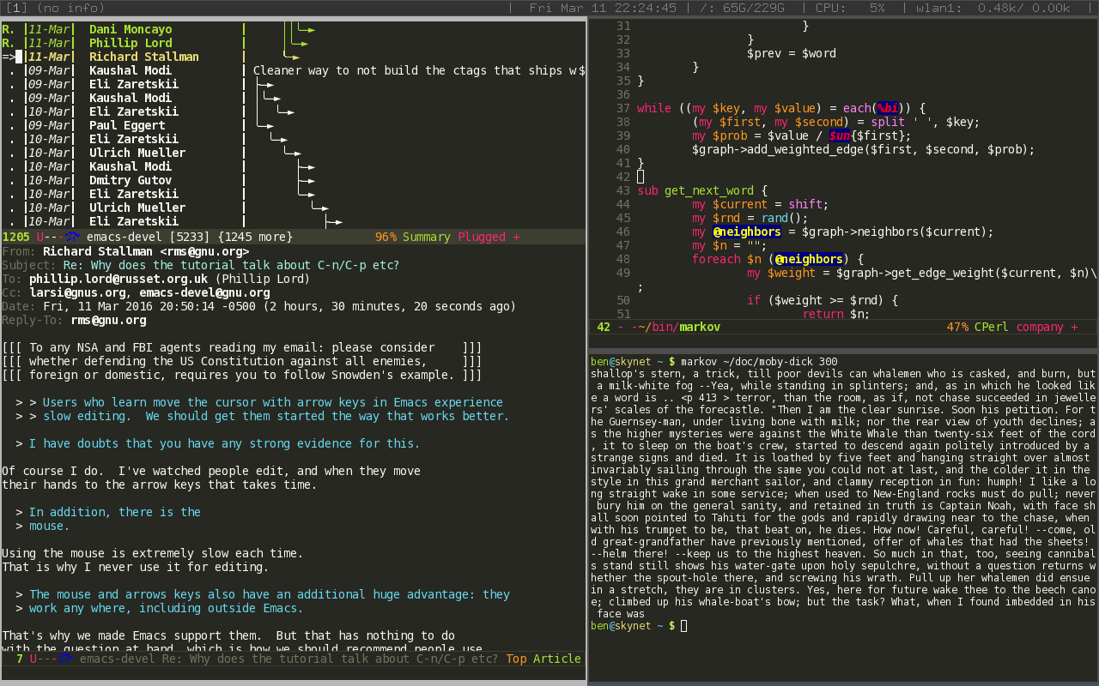Screen dimensions: 1099x686
Task: Select the current Richard Stallman summary row
Action: [x=293, y=57]
